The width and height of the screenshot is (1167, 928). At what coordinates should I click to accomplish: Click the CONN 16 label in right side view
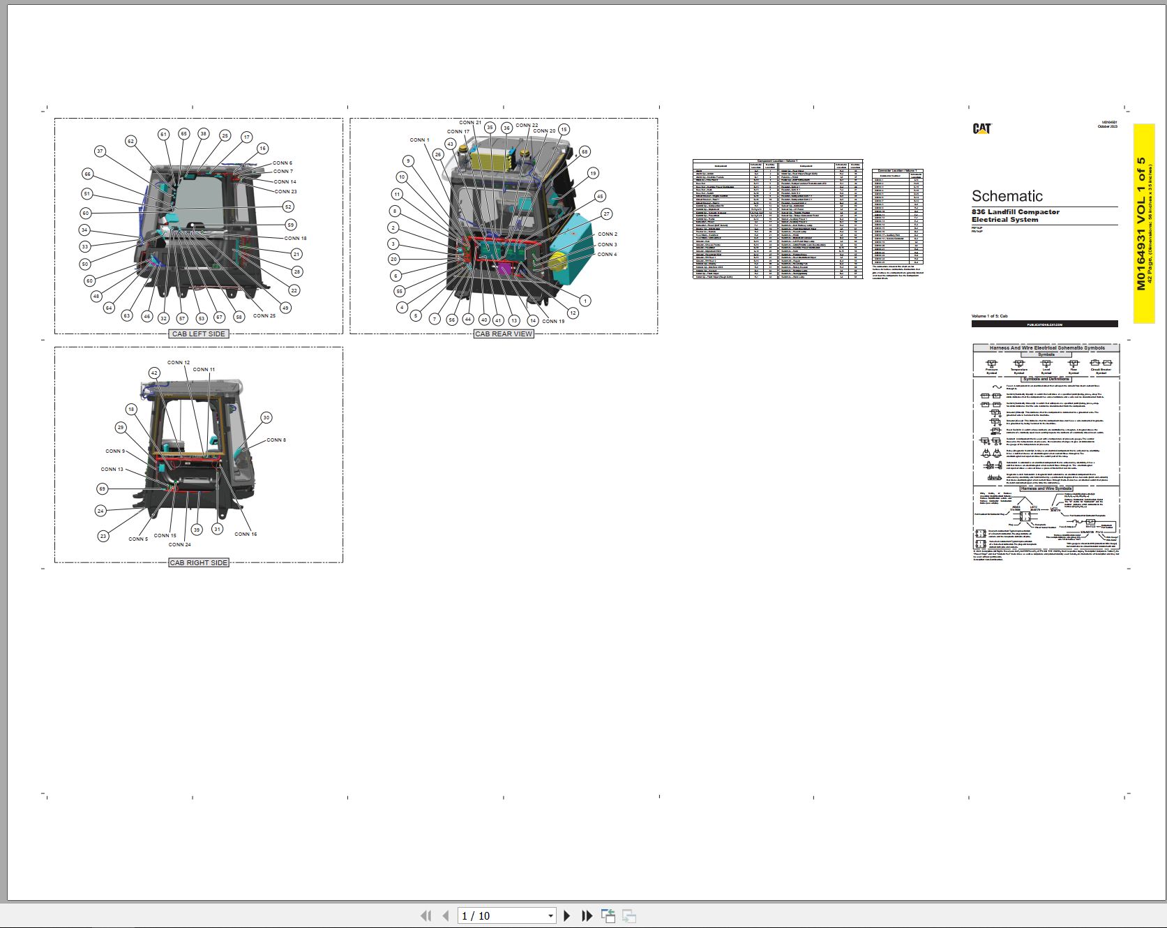[x=246, y=534]
